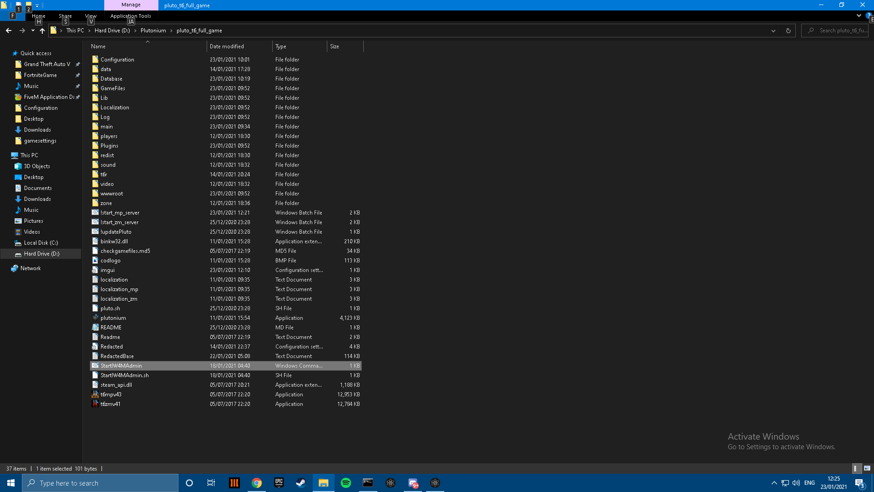
Task: Open the volume control in system tray
Action: pos(796,483)
